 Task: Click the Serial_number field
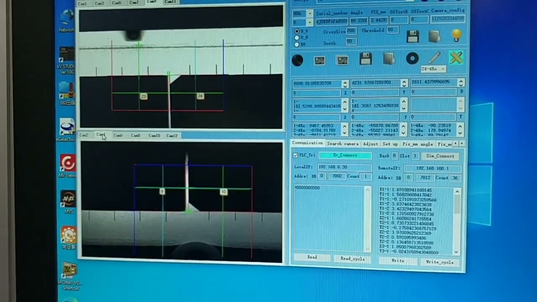tap(331, 21)
